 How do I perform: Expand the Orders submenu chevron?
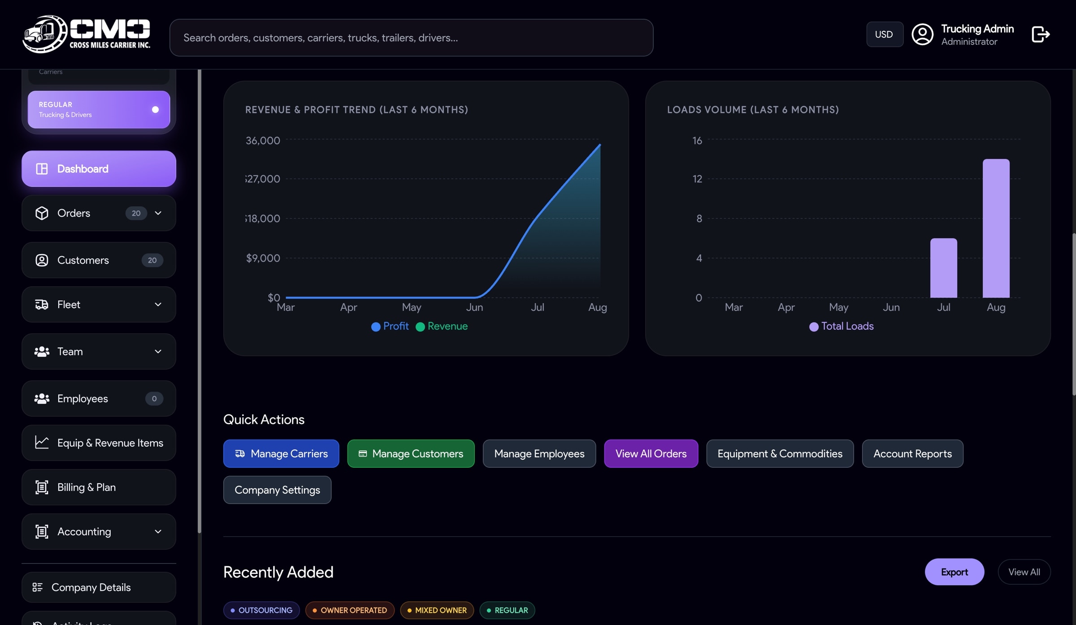pyautogui.click(x=158, y=213)
